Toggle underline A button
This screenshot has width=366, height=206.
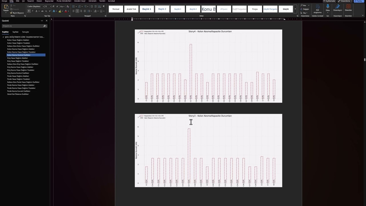click(36, 11)
